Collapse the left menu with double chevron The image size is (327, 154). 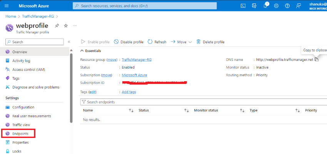pos(69,42)
